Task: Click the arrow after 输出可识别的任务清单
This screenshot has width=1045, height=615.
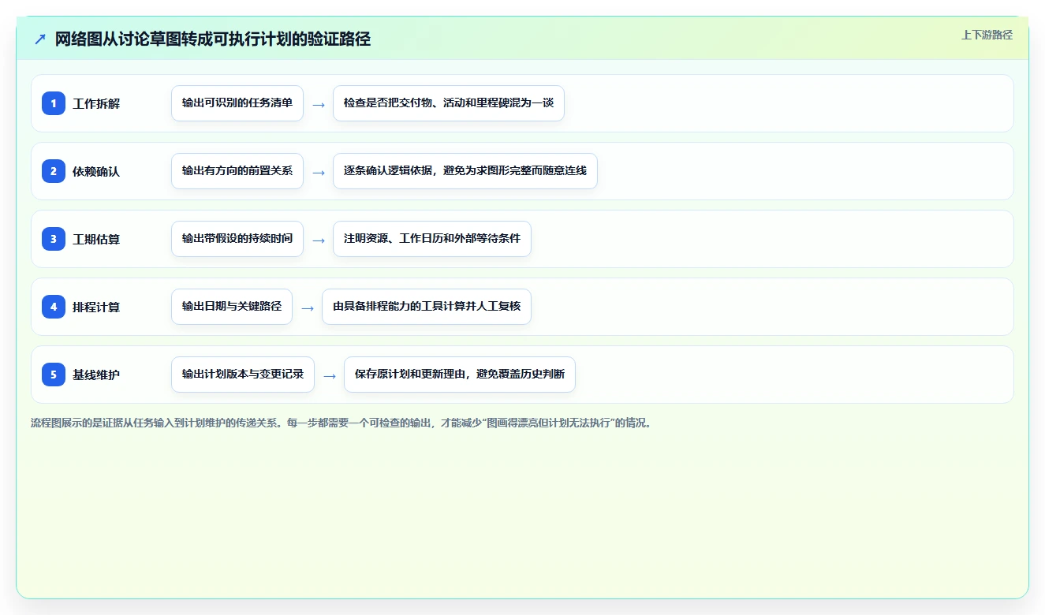Action: coord(319,104)
